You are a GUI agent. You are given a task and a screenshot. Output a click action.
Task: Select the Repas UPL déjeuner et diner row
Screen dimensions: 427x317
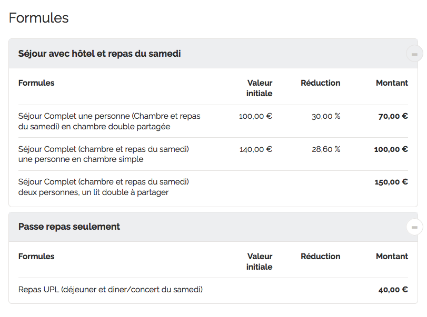point(111,289)
